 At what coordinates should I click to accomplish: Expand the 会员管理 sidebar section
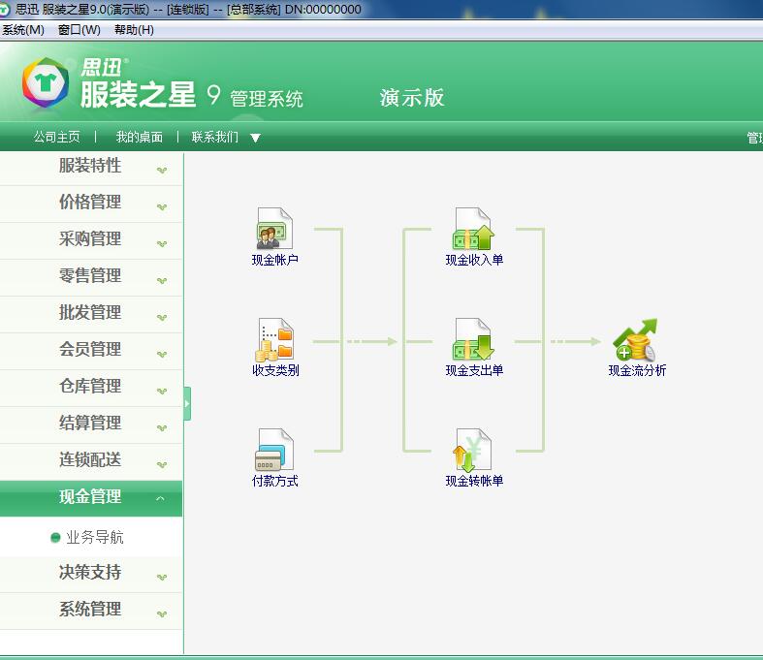pyautogui.click(x=91, y=350)
